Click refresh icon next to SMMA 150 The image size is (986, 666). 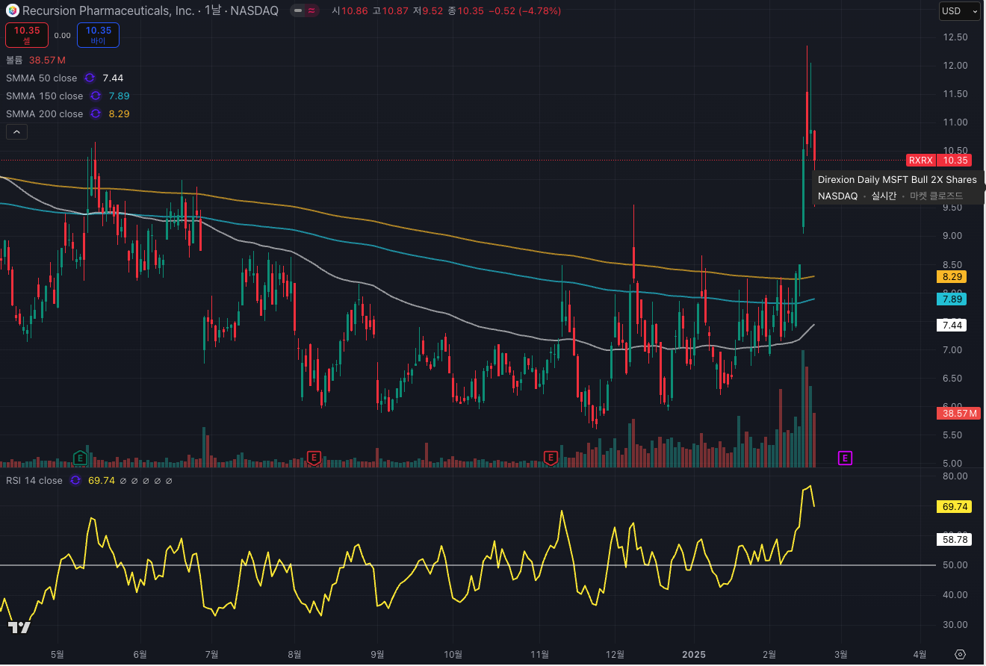(x=96, y=96)
